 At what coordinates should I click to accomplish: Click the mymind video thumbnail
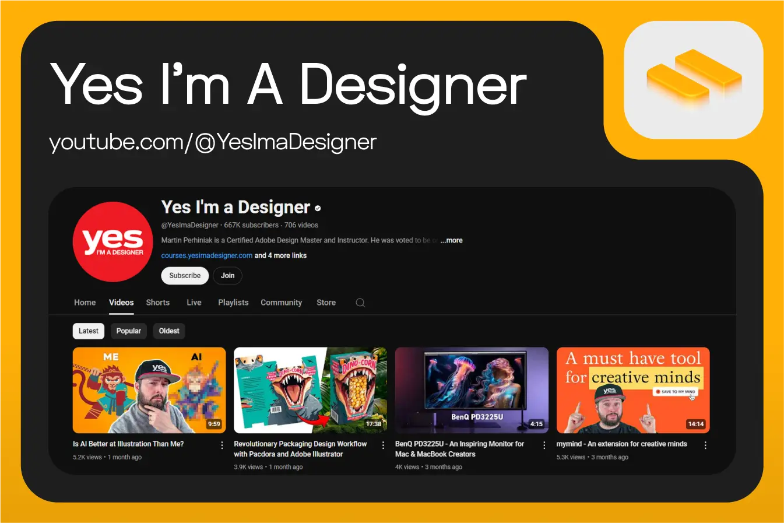click(x=633, y=390)
